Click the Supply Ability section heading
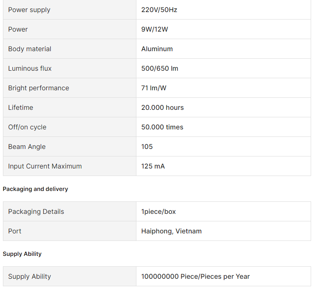314x290 pixels. tap(22, 254)
